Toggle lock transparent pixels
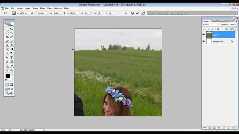 tap(209, 29)
